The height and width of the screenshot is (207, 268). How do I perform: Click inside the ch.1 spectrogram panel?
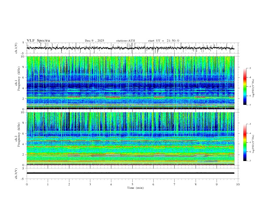tap(130, 83)
